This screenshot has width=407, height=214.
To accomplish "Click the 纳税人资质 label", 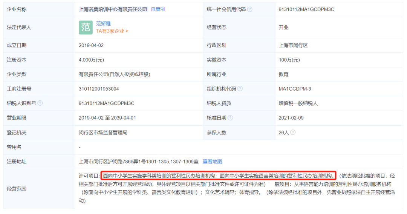I will click(x=219, y=103).
